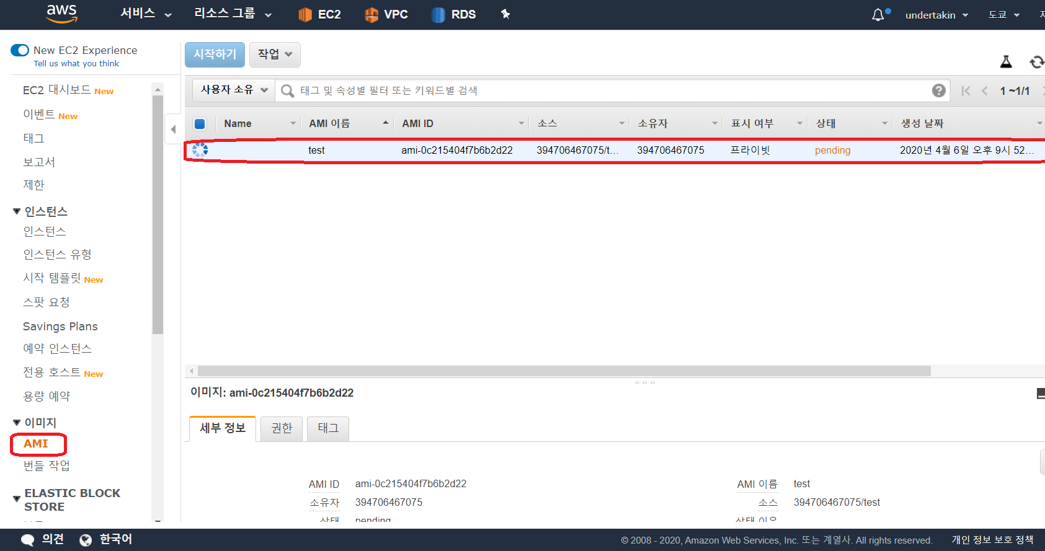The image size is (1045, 551).
Task: Click the 한국어 language link
Action: tap(116, 539)
